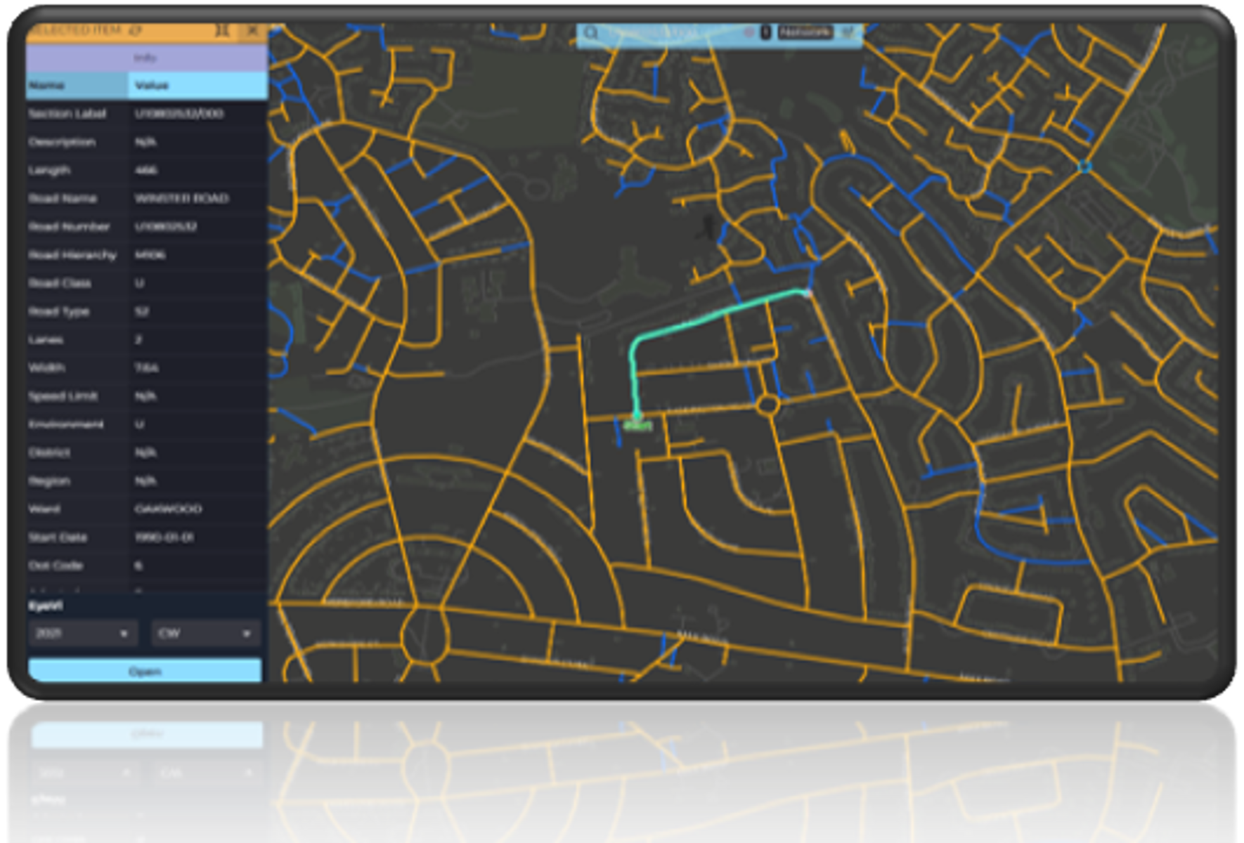Open the CW direction dropdown

(x=206, y=634)
